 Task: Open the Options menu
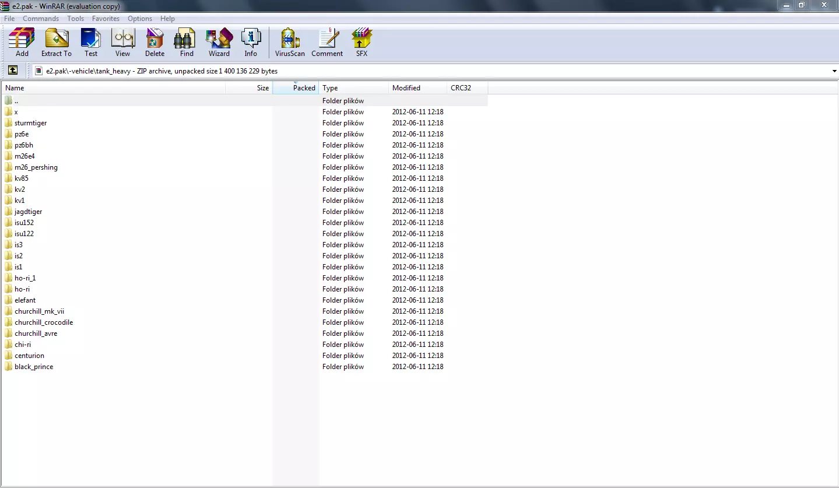click(140, 19)
